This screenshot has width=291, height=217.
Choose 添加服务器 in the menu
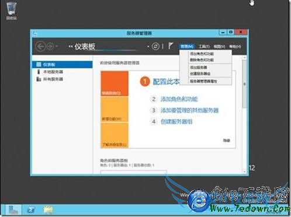[x=198, y=67]
